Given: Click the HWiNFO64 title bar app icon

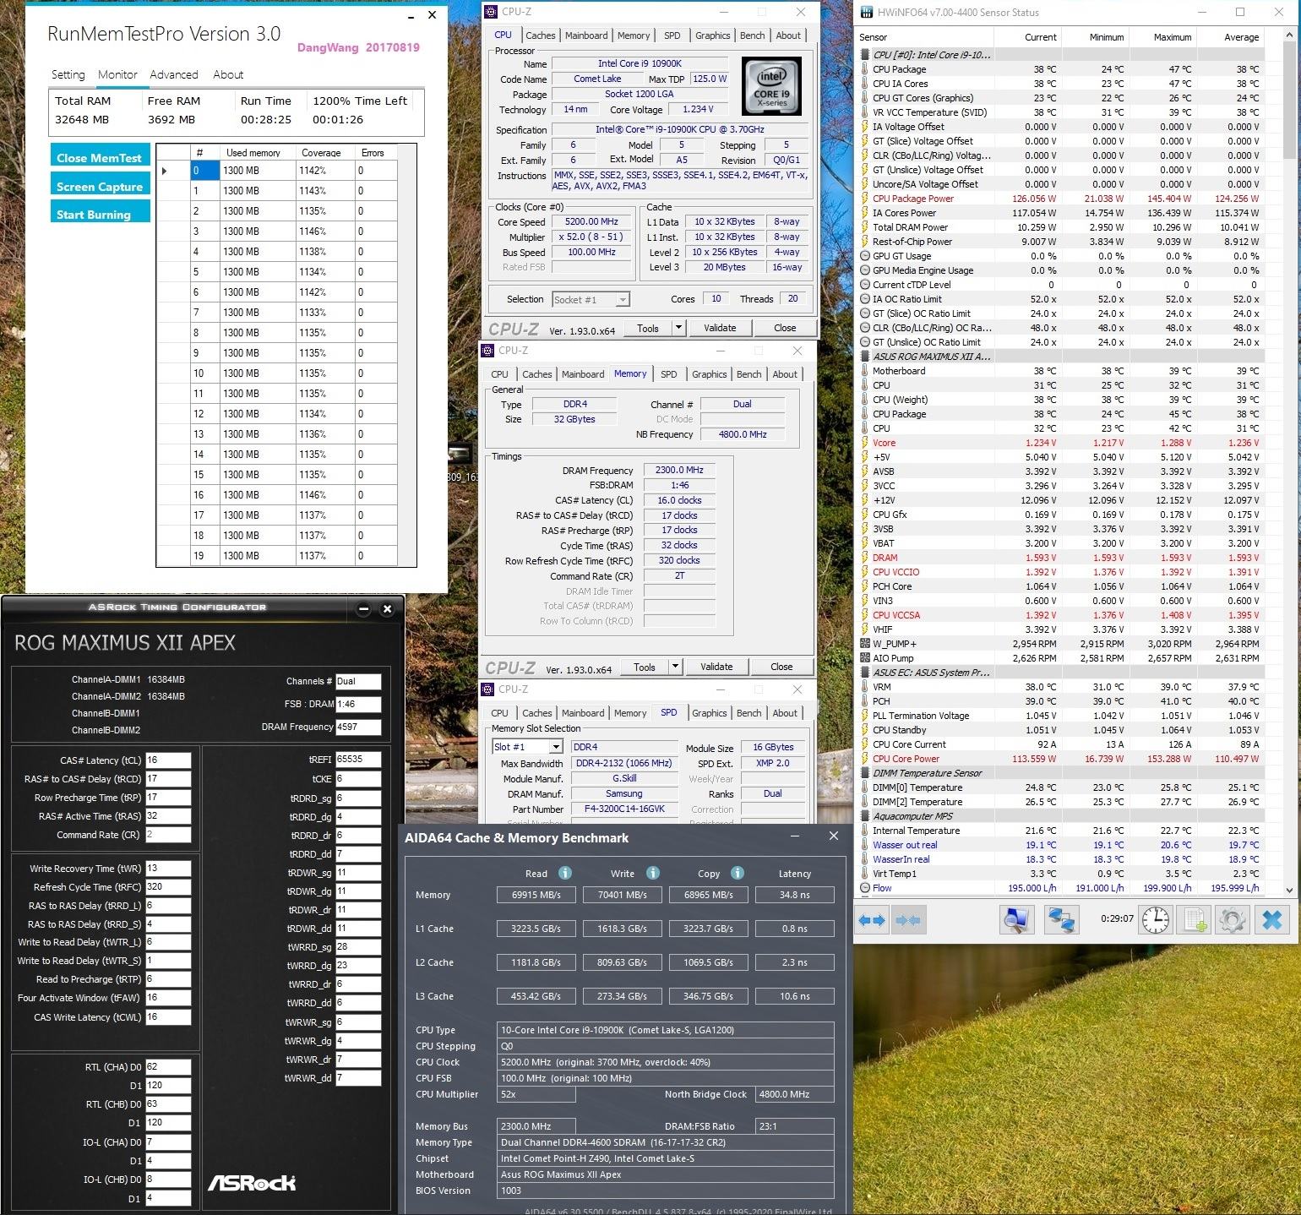Looking at the screenshot, I should [x=866, y=13].
